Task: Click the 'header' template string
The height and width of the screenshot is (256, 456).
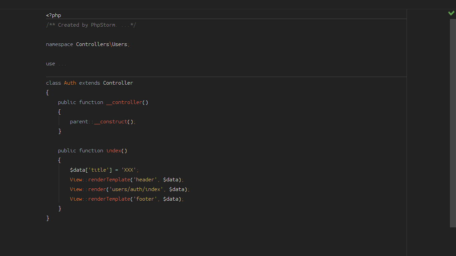Action: 145,180
